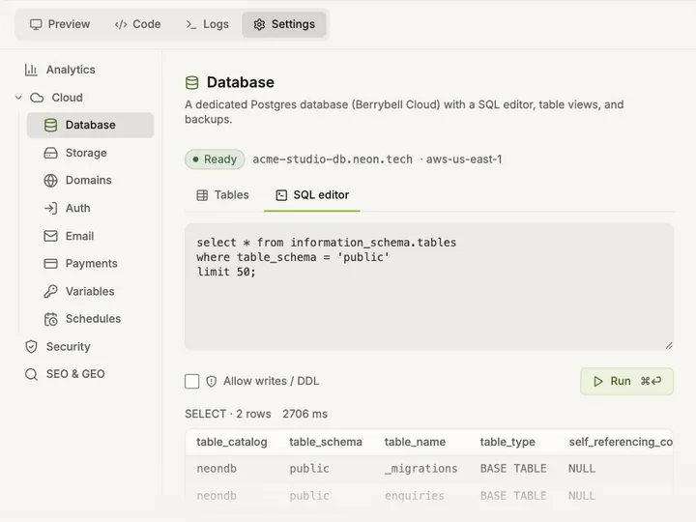Click the enquiries table name cell
The height and width of the screenshot is (522, 696).
tap(414, 496)
